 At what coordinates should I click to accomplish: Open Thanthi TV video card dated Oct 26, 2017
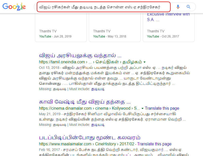pos(169,27)
